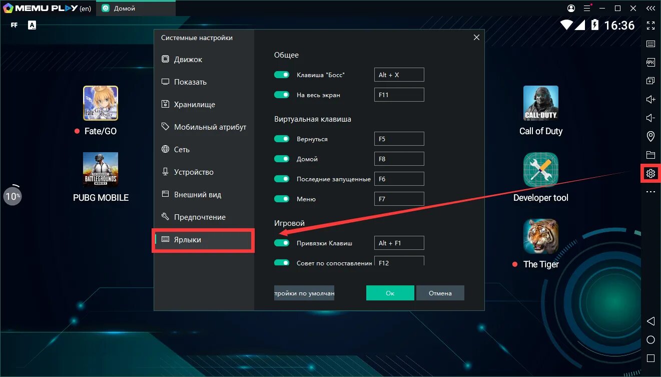The width and height of the screenshot is (661, 377).
Task: Click the F8 hotkey field for Домой
Action: [399, 159]
